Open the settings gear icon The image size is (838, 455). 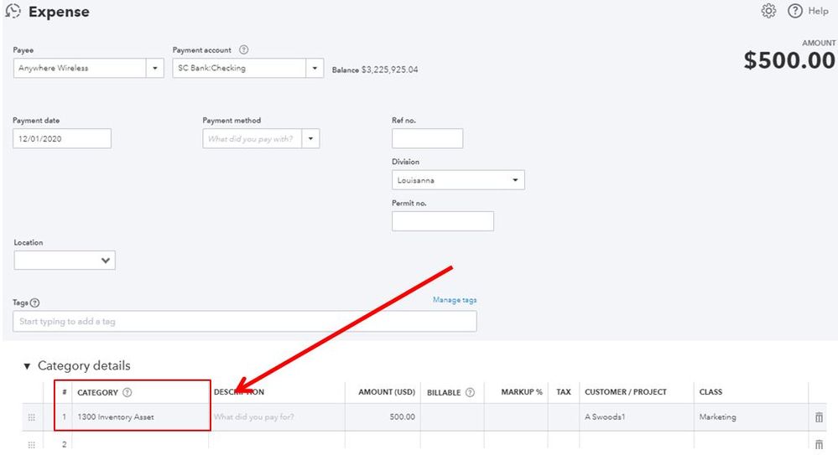pos(768,11)
